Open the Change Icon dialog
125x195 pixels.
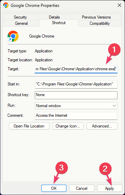68,126
